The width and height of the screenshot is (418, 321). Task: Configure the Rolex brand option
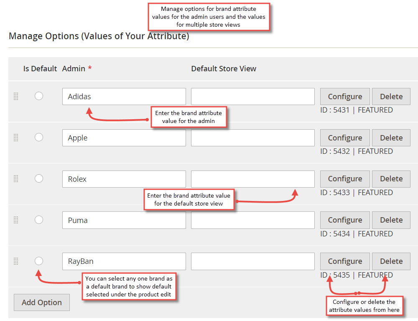[345, 179]
